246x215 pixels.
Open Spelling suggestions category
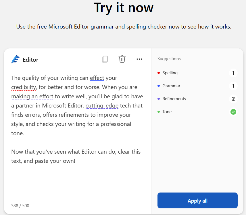197,73
